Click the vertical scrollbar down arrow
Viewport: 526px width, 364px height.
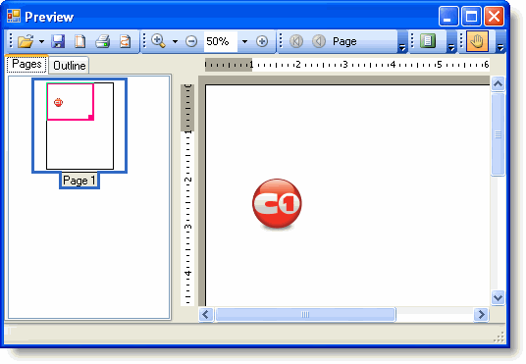(498, 297)
